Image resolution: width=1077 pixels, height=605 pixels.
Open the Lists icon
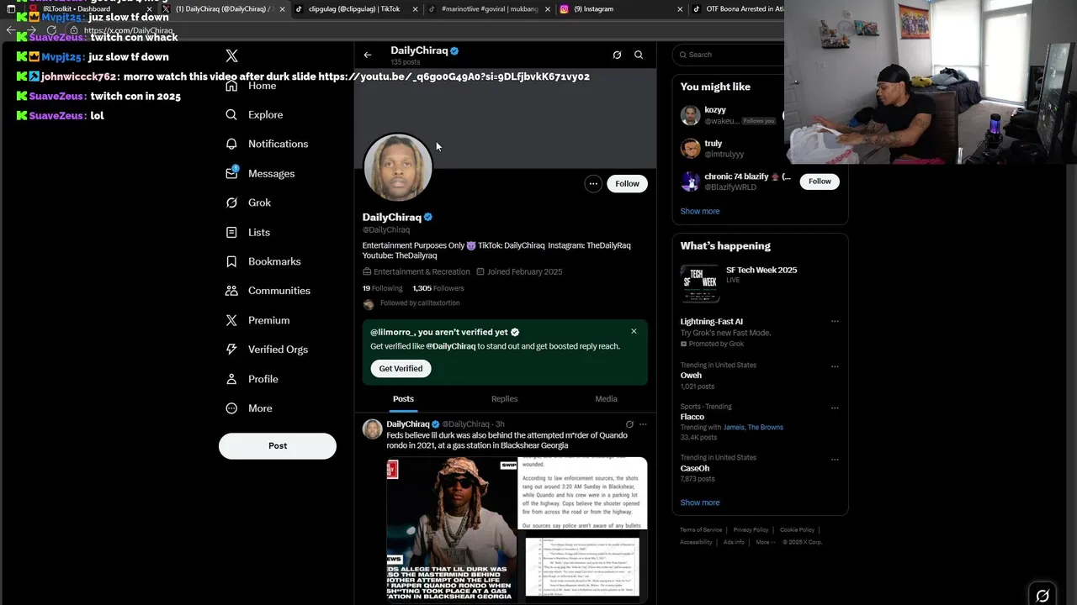(x=231, y=232)
